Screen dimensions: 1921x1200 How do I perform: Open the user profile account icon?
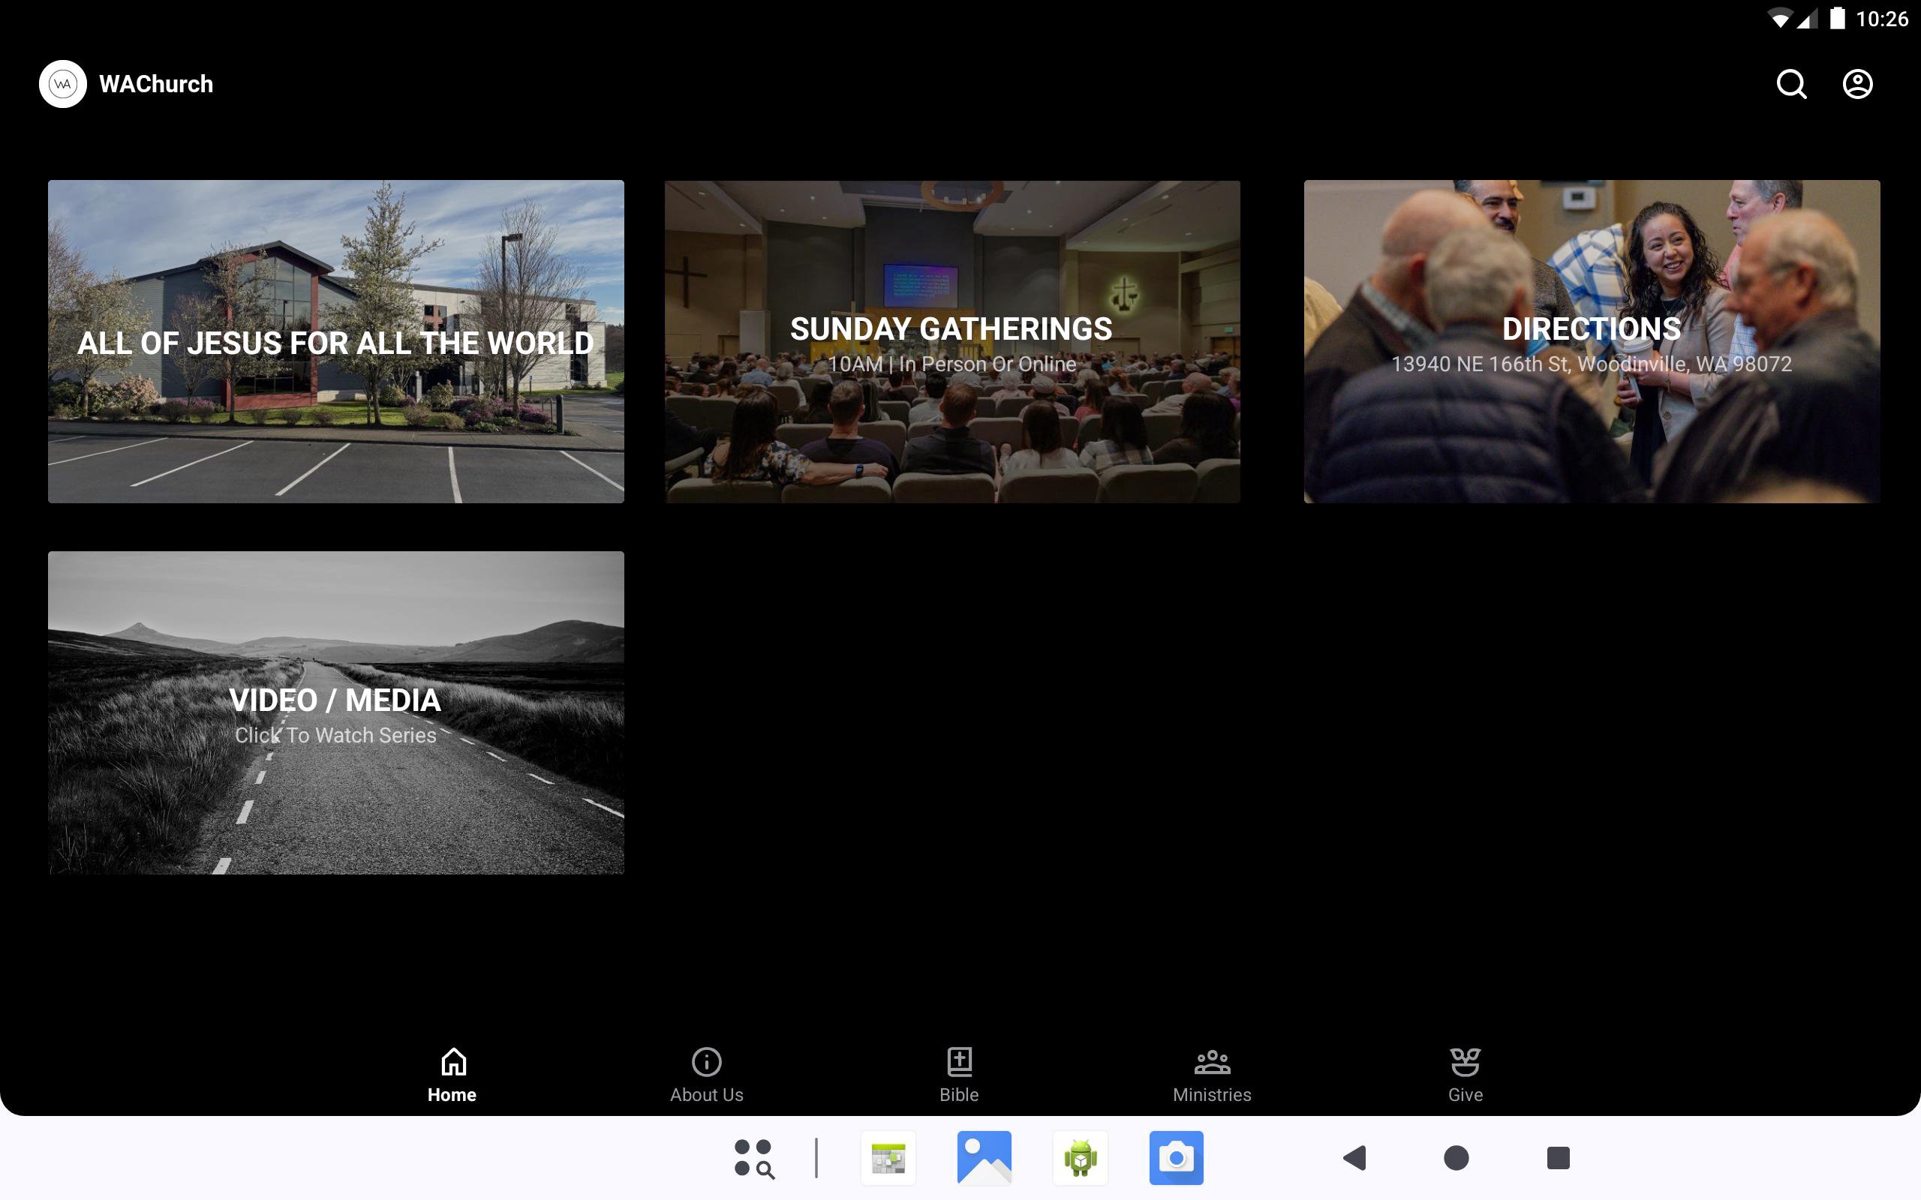tap(1856, 84)
